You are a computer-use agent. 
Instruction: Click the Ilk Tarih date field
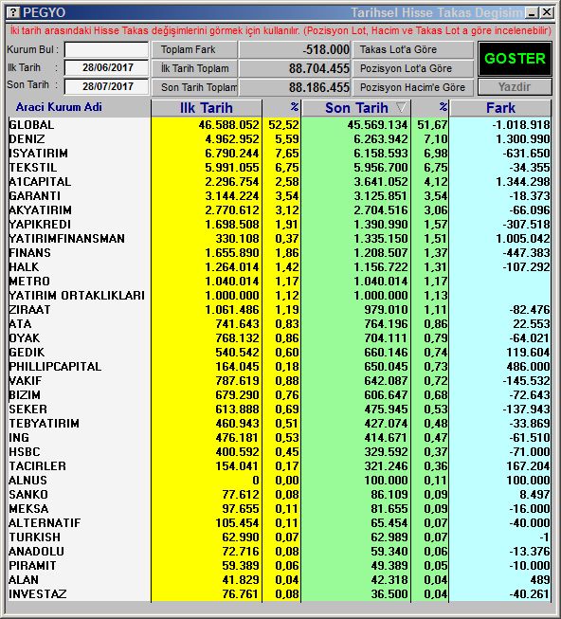pyautogui.click(x=106, y=67)
